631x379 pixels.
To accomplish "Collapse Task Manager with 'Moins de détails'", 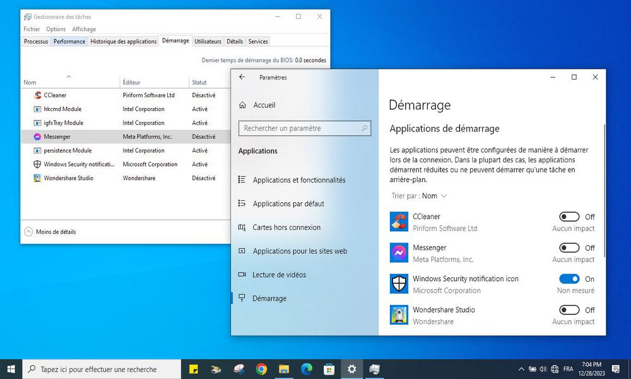I will tap(50, 232).
